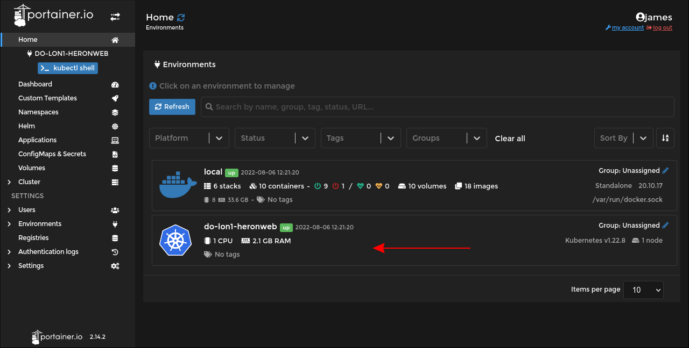The height and width of the screenshot is (348, 689).
Task: Click the 2.1 GB RAM value
Action: click(272, 241)
